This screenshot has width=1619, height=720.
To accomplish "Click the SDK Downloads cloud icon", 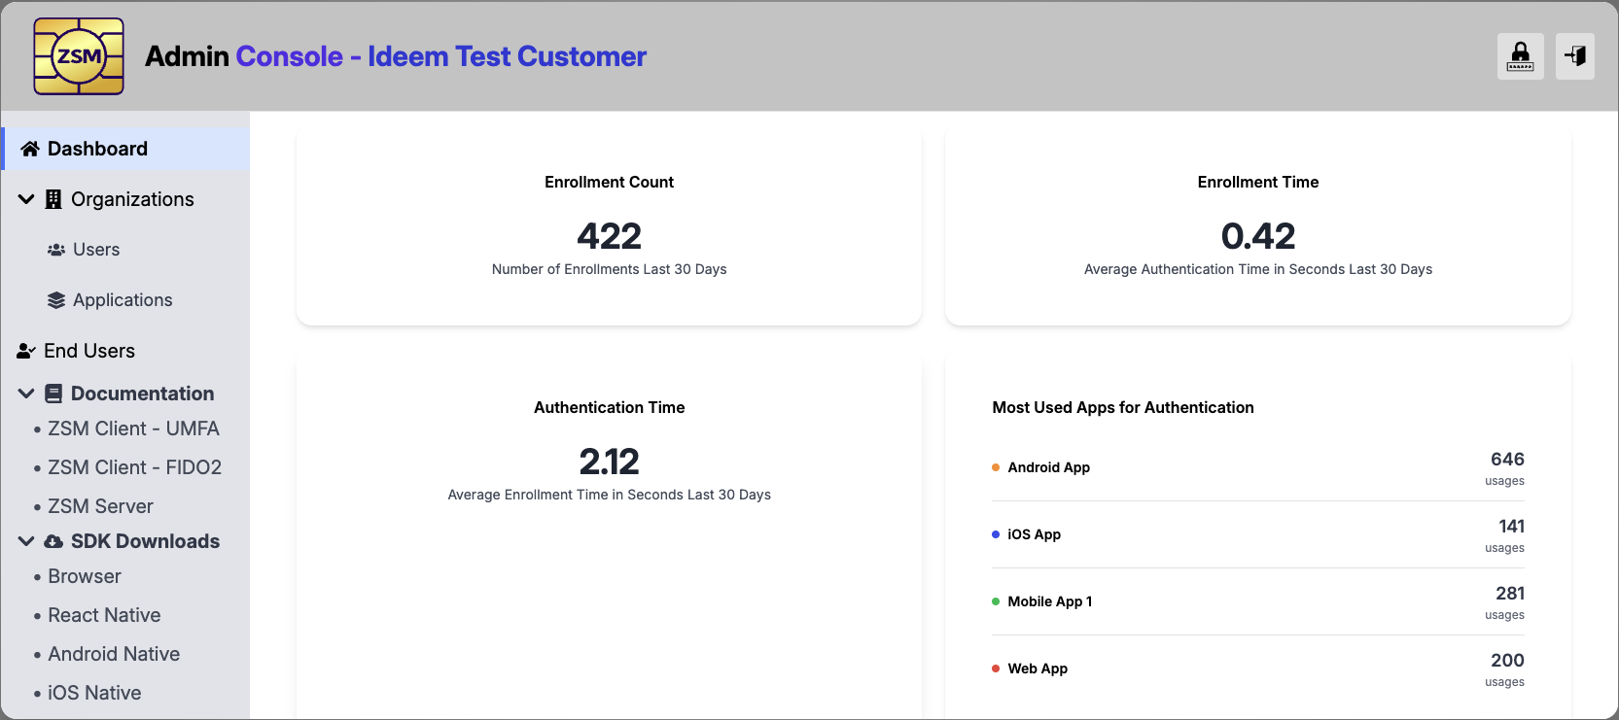I will tap(53, 541).
